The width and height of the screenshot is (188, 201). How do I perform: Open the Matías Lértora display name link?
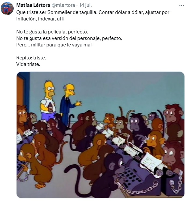tap(33, 5)
